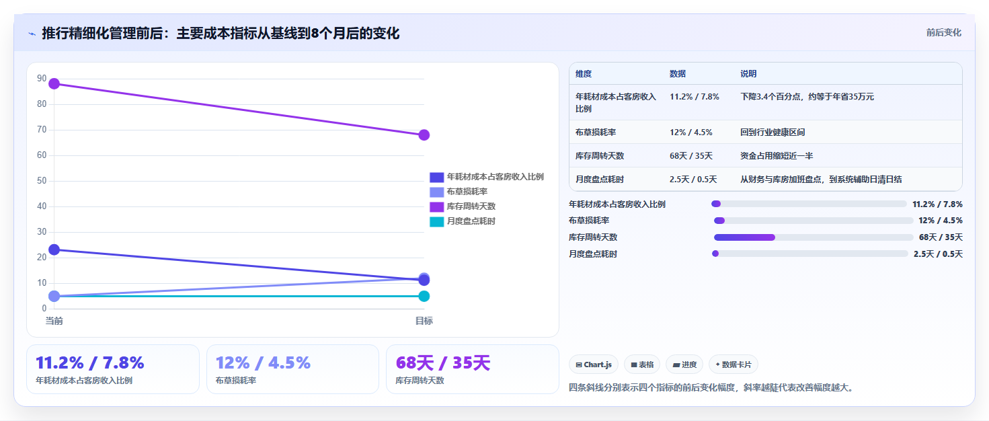989x421 pixels.
Task: Click the 年耗材成本 point at 当前
Action: click(x=54, y=250)
